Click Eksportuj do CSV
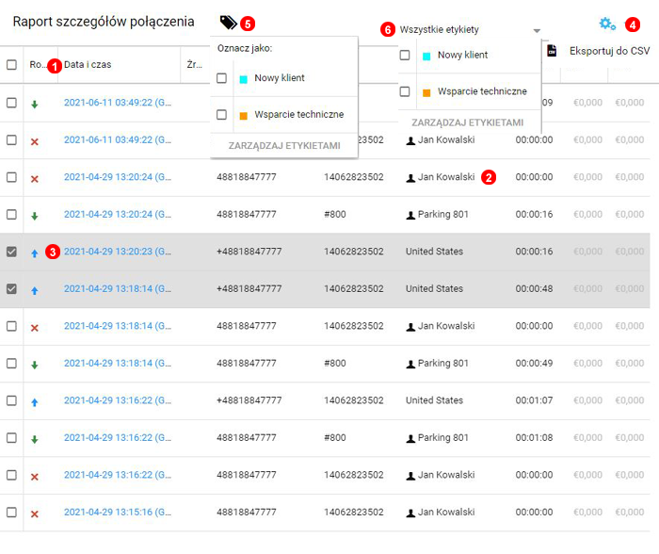The image size is (659, 554). point(609,50)
